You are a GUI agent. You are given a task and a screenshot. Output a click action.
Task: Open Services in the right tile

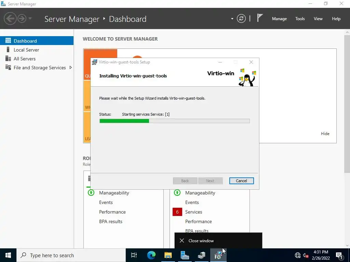(193, 212)
